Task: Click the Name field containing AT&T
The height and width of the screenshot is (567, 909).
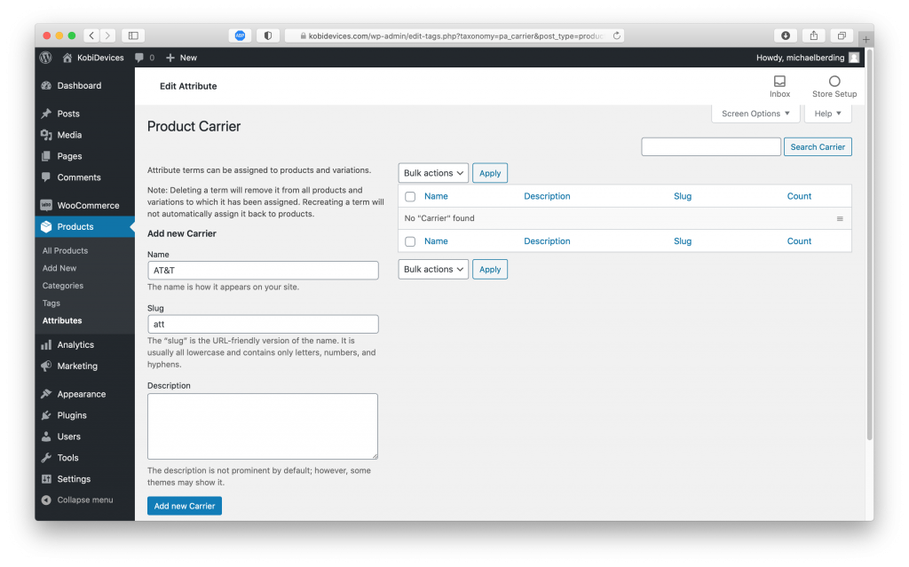Action: 263,270
